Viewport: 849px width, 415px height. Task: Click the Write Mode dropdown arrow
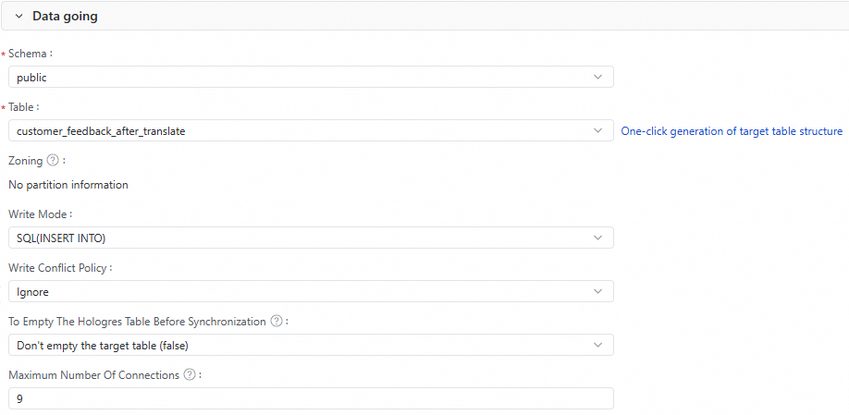point(598,238)
